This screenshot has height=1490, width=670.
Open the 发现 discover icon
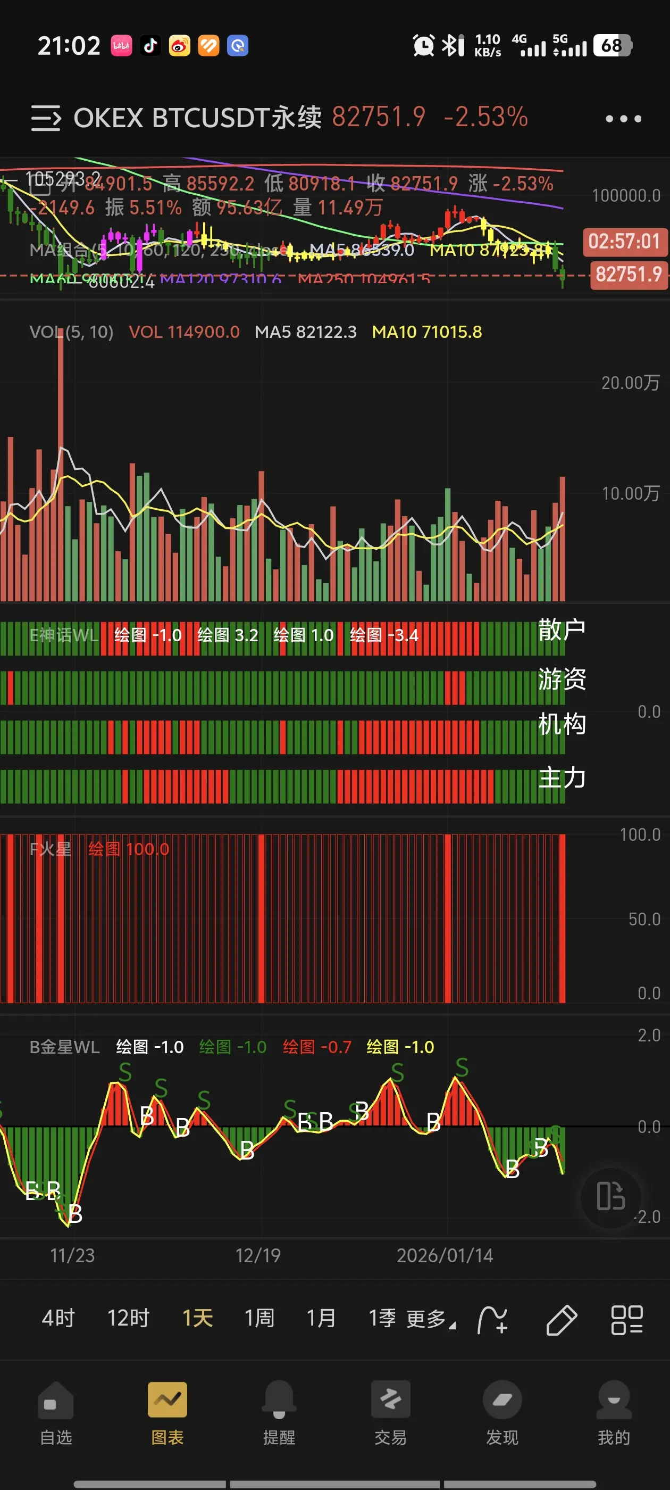point(502,1400)
